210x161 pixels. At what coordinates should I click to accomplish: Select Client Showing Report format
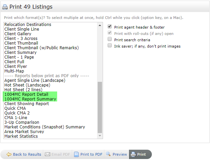click(x=27, y=104)
